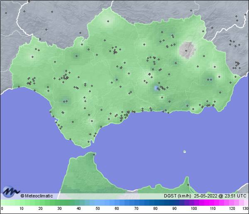Click the 120 km/h pink legend segment
Viewport: 249px width, 214px height.
coord(231,202)
